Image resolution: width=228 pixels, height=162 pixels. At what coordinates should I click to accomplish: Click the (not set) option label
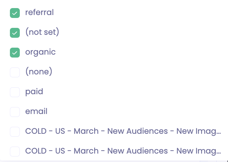click(42, 32)
